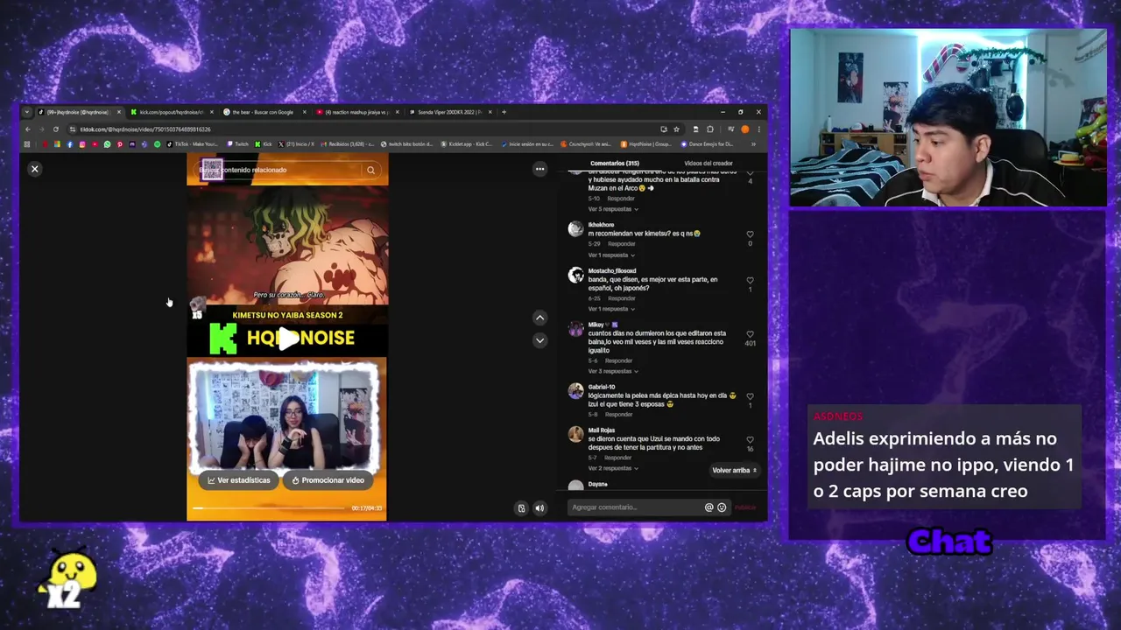
Task: Open Mikey's profile avatar in comments
Action: (575, 330)
